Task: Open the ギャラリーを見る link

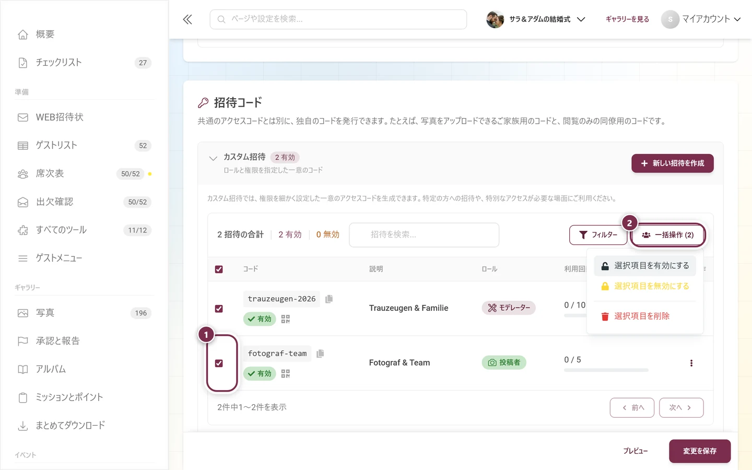Action: pyautogui.click(x=627, y=19)
